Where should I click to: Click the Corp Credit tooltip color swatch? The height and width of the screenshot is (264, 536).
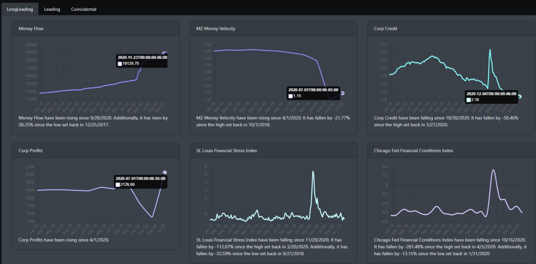469,100
